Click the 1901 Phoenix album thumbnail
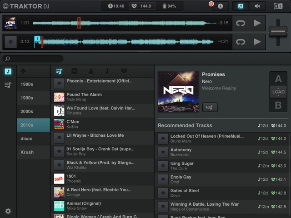This screenshot has height=218, width=291. (x=59, y=178)
